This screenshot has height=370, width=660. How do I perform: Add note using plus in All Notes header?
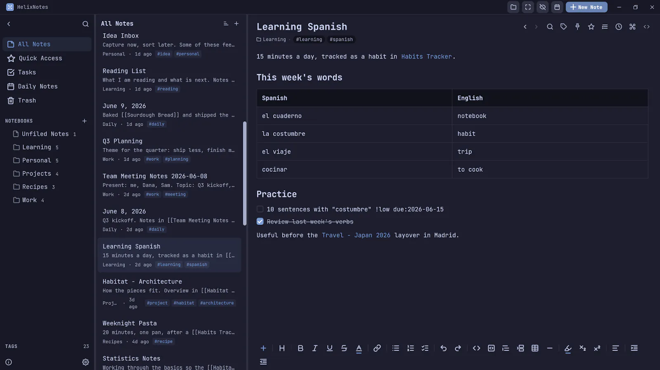(x=236, y=23)
